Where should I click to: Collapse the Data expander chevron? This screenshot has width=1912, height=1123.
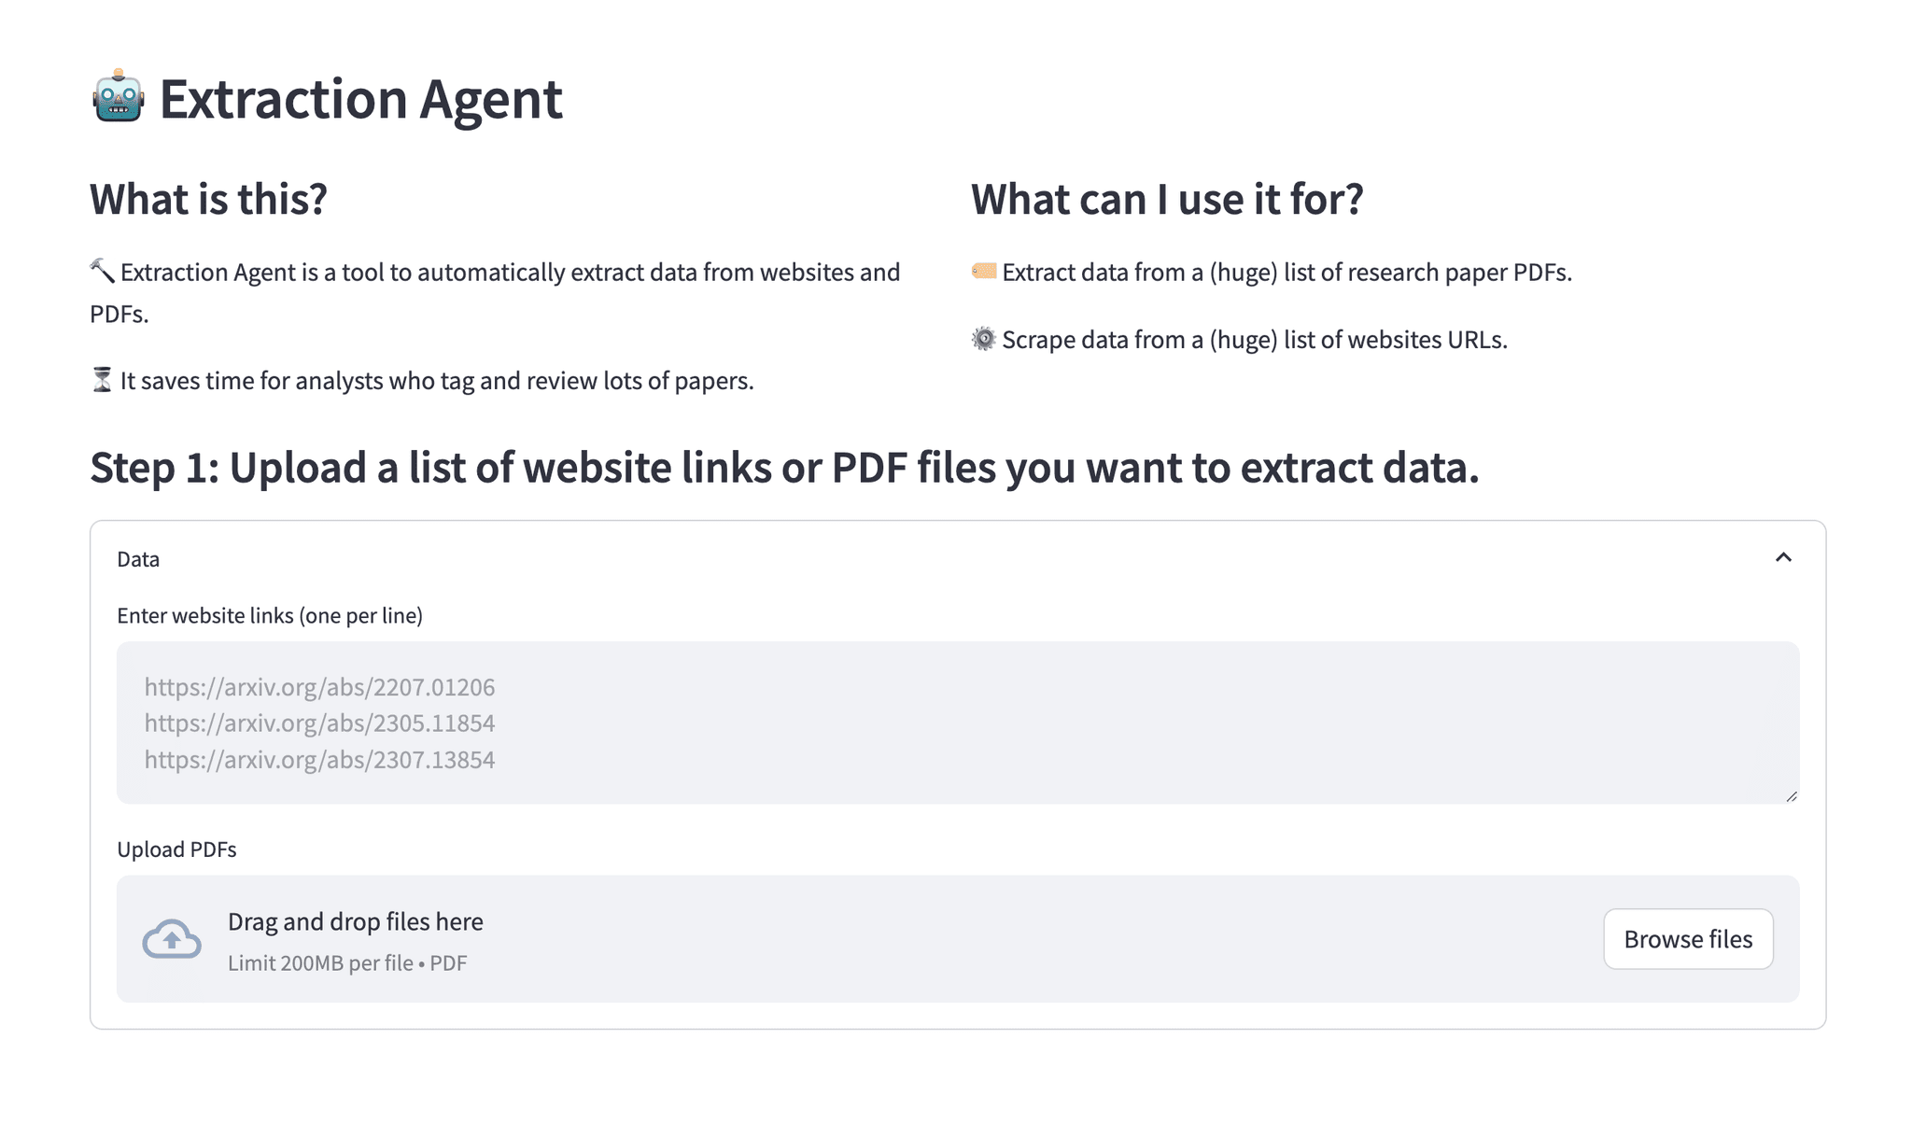[1783, 557]
